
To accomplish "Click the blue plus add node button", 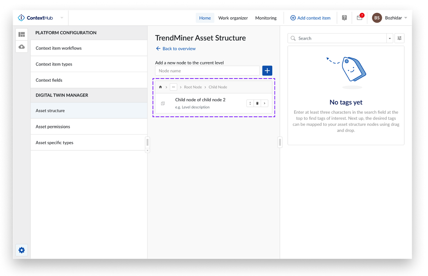I will [267, 71].
